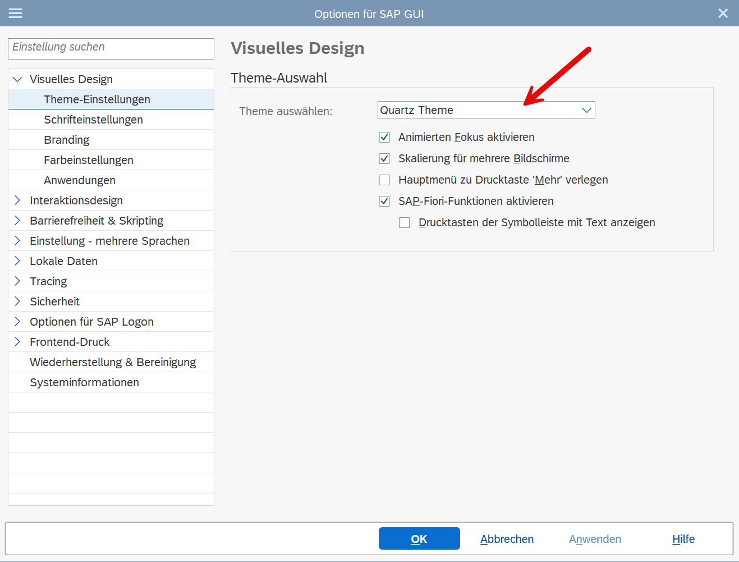Open the hamburger menu icon

tap(16, 13)
